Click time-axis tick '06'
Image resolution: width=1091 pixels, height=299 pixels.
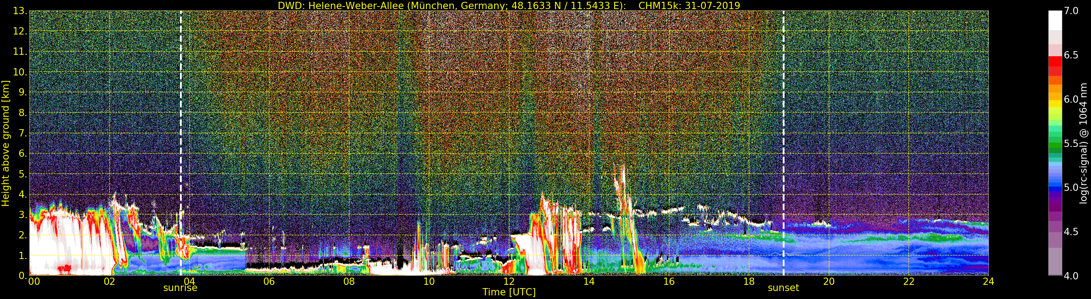269,282
